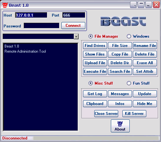Screen dimensions: 161x142
Task: Click the Erase All button
Action: (x=145, y=63)
